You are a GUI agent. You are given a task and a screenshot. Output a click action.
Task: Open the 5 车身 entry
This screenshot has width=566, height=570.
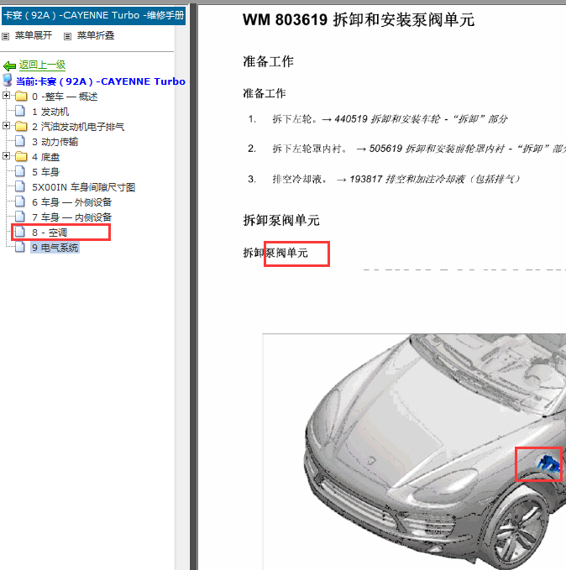[x=46, y=172]
